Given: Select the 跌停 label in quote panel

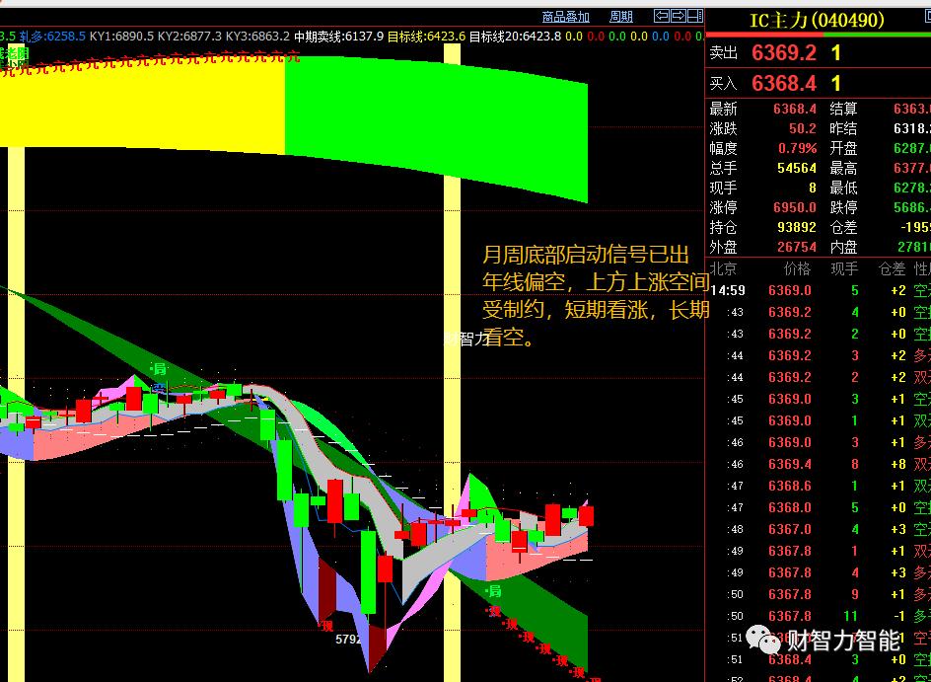Looking at the screenshot, I should pyautogui.click(x=843, y=207).
